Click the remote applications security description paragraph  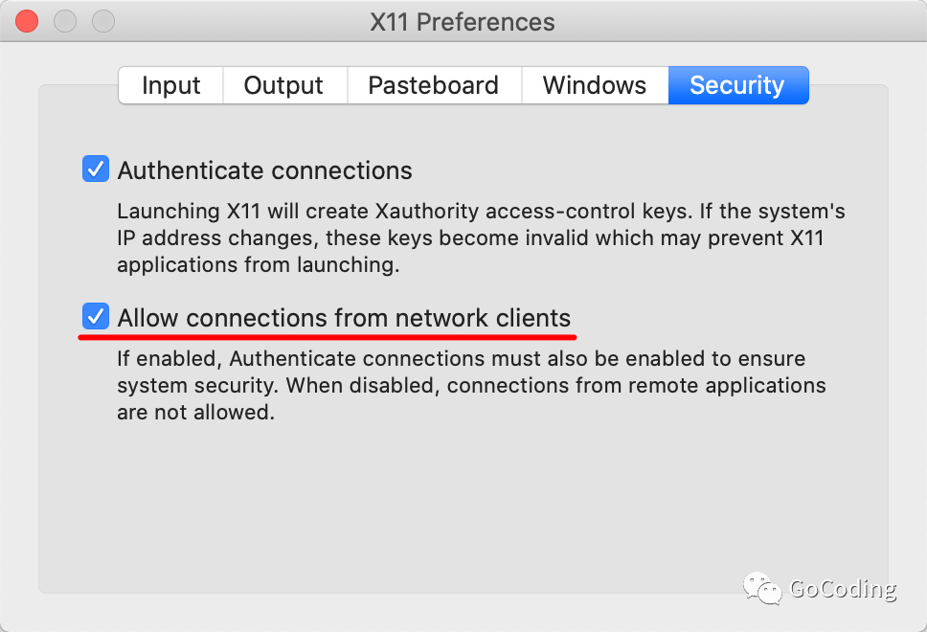coord(471,386)
